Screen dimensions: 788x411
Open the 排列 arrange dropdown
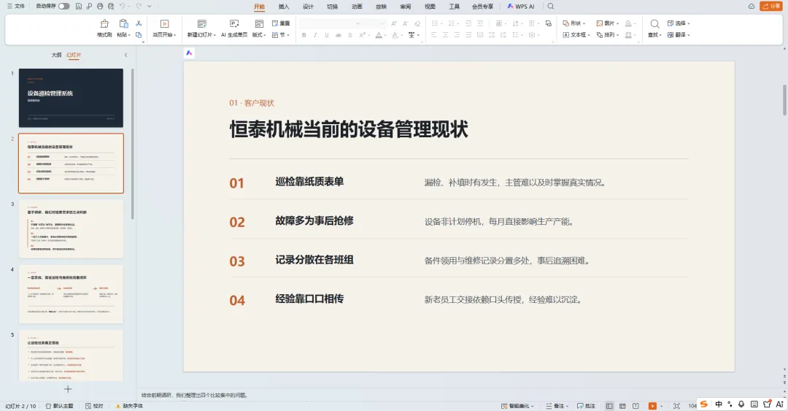click(608, 35)
